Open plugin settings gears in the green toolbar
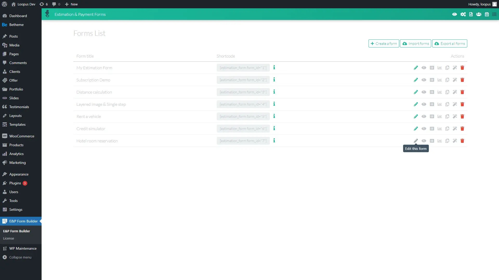 click(x=463, y=14)
